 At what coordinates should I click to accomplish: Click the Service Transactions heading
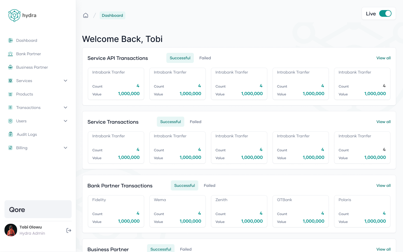(x=113, y=122)
